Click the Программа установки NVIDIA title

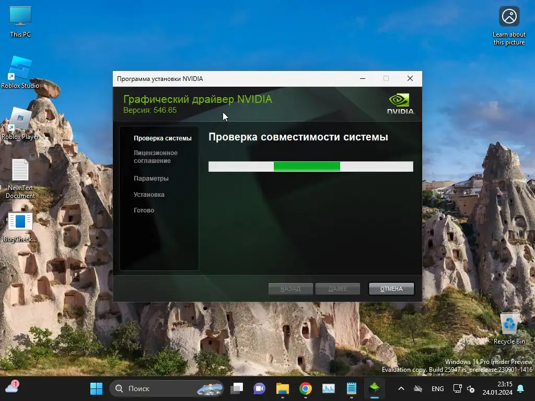tap(160, 79)
